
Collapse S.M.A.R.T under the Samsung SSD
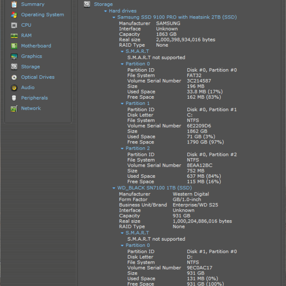[x=122, y=51]
